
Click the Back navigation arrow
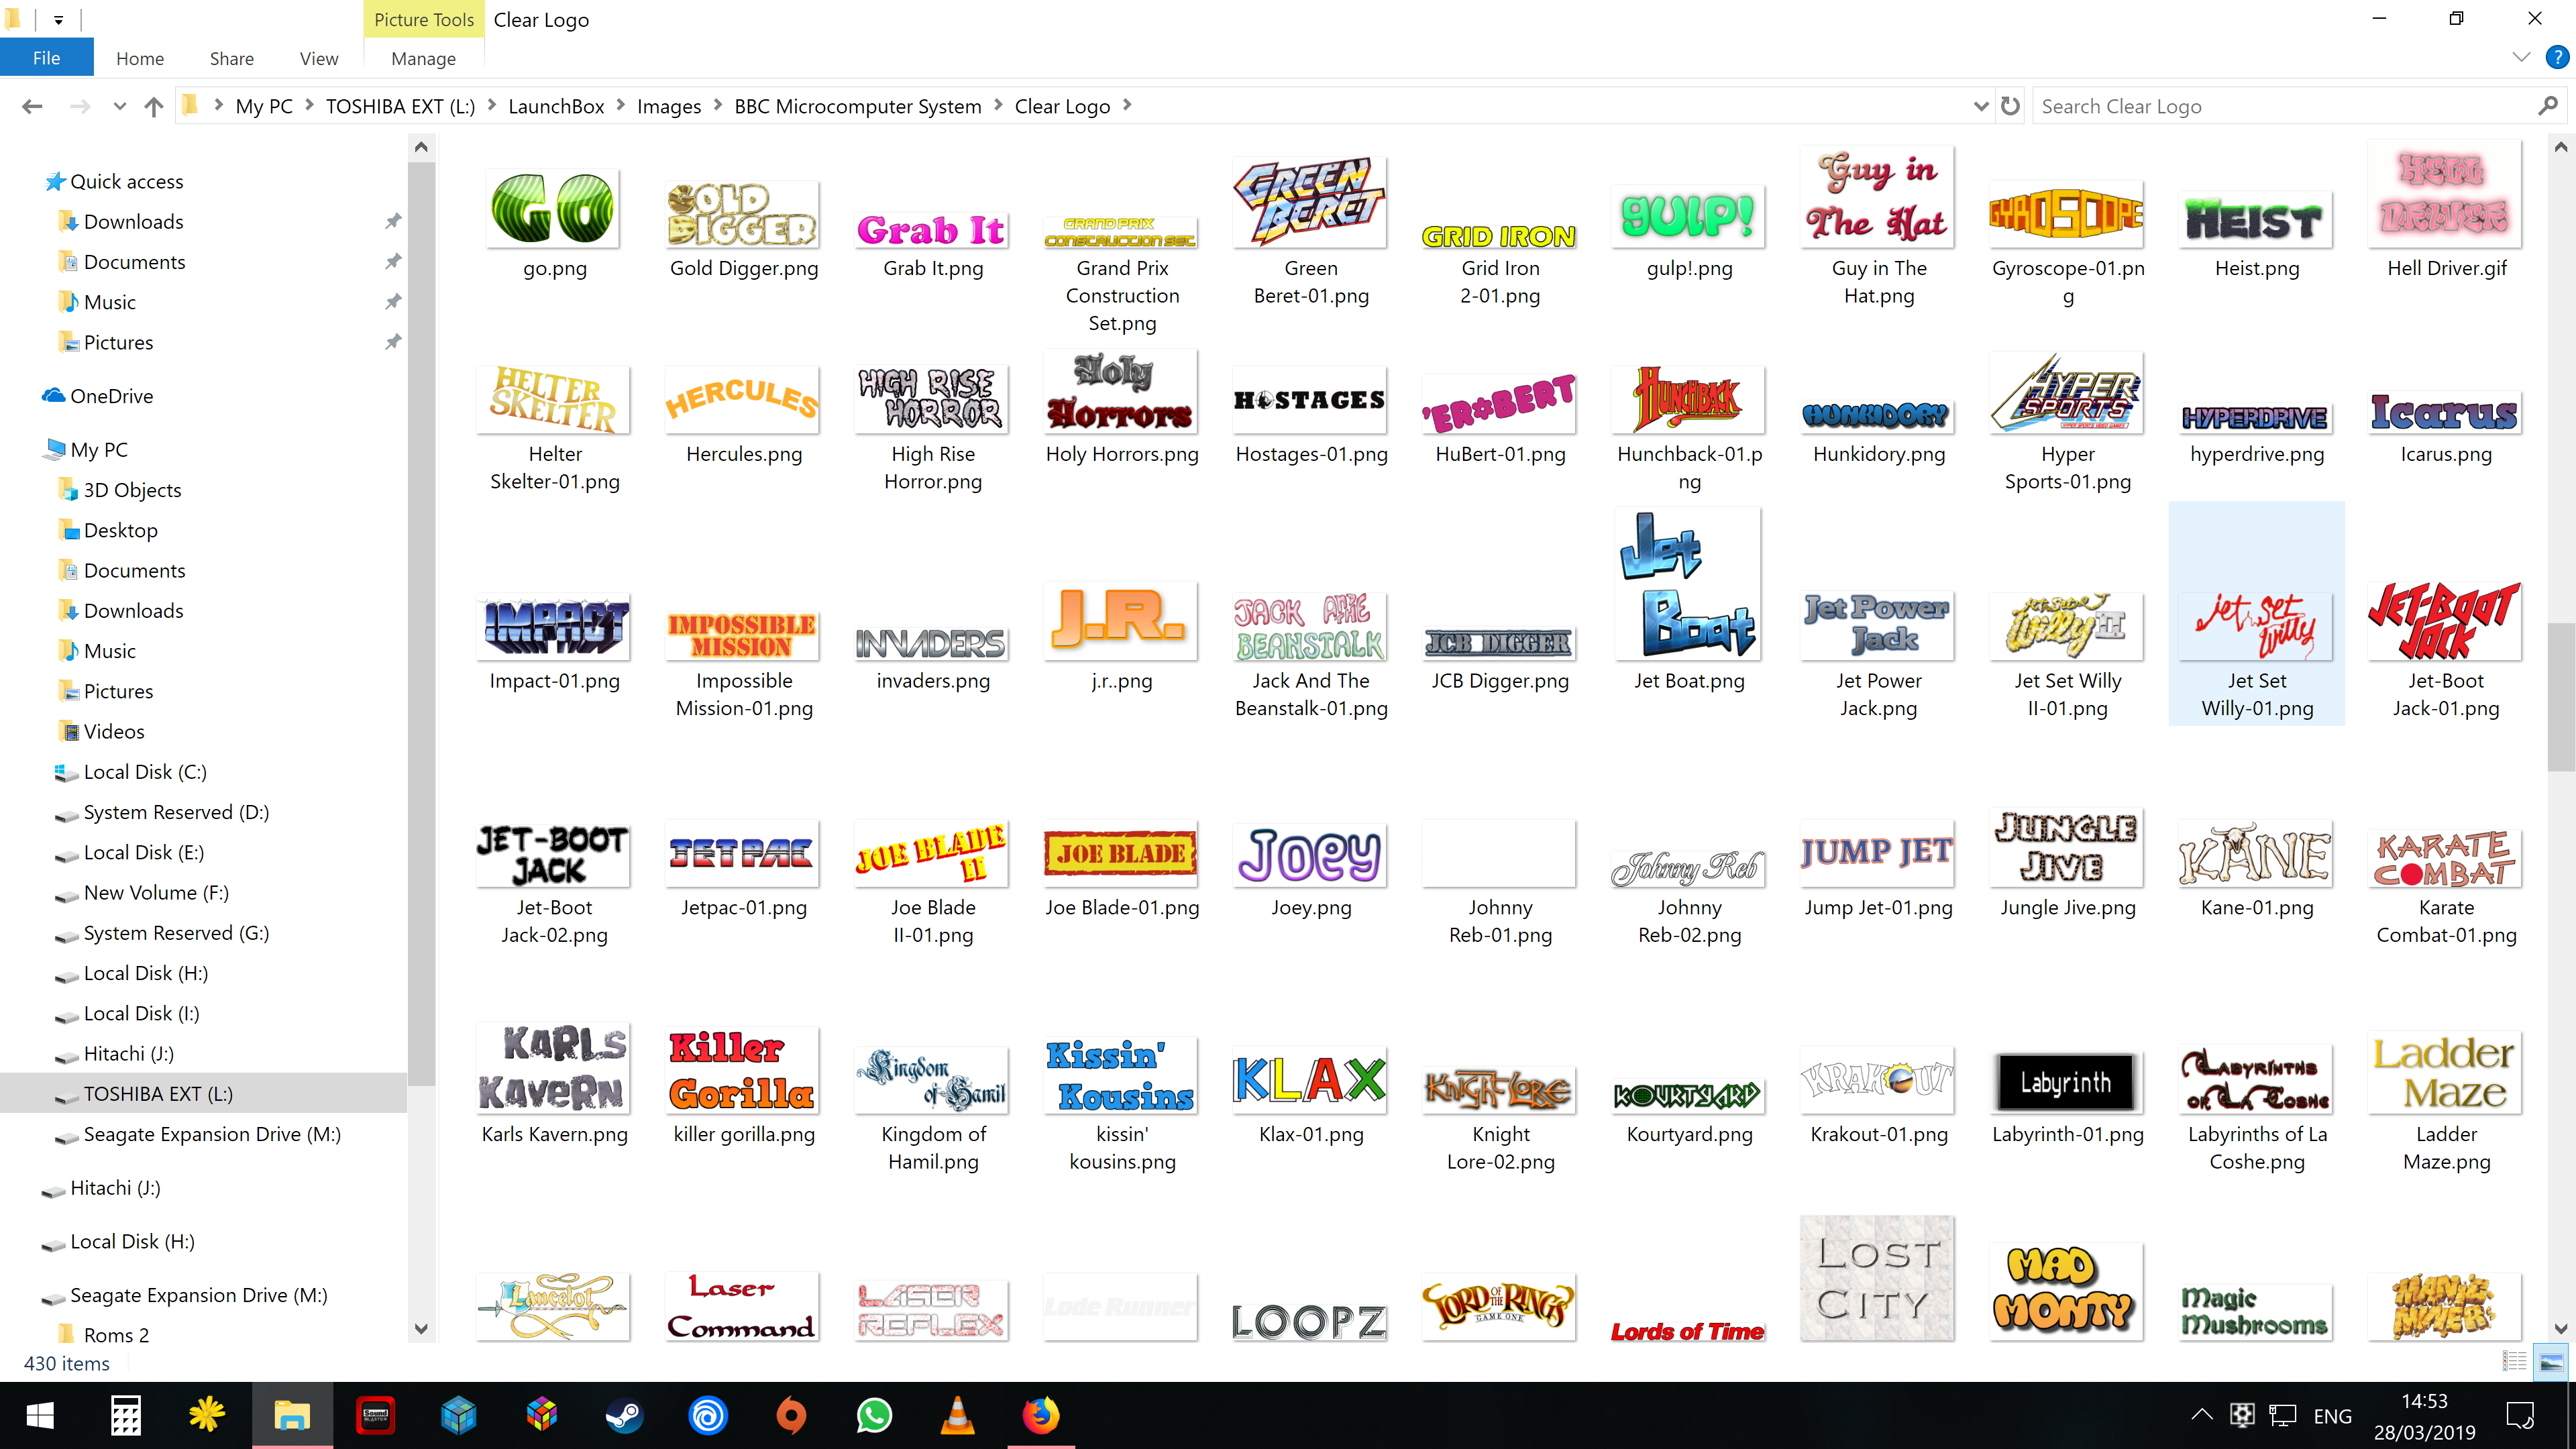pyautogui.click(x=32, y=106)
